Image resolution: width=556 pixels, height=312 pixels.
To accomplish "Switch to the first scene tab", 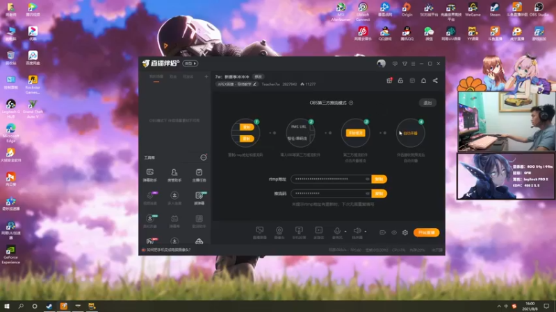I will [x=156, y=77].
